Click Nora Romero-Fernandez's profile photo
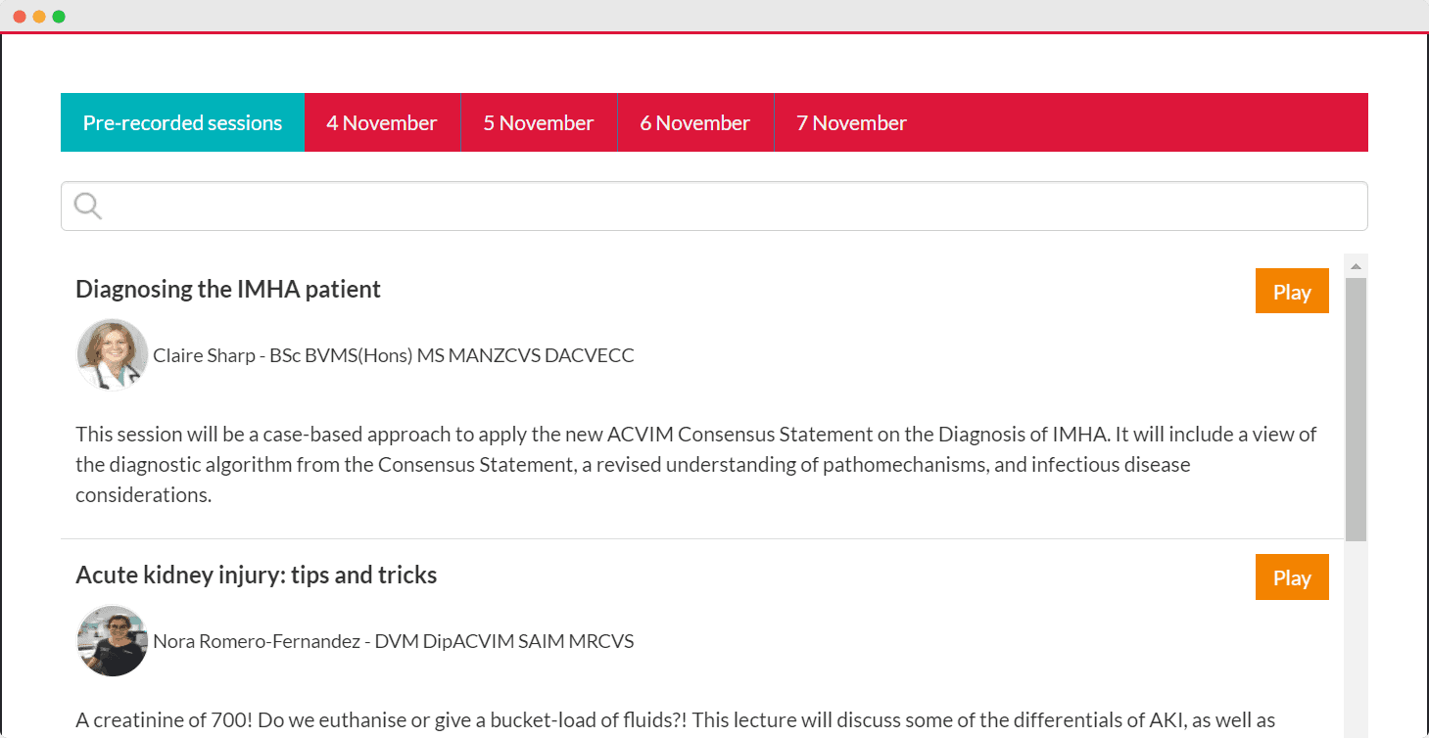The height and width of the screenshot is (738, 1429). (112, 641)
